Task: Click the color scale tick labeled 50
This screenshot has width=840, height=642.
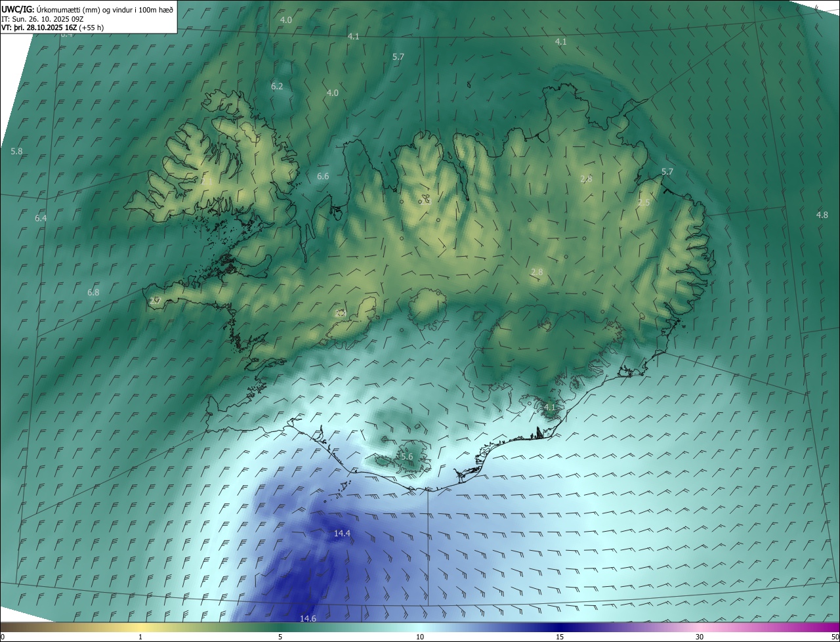Action: coord(835,637)
